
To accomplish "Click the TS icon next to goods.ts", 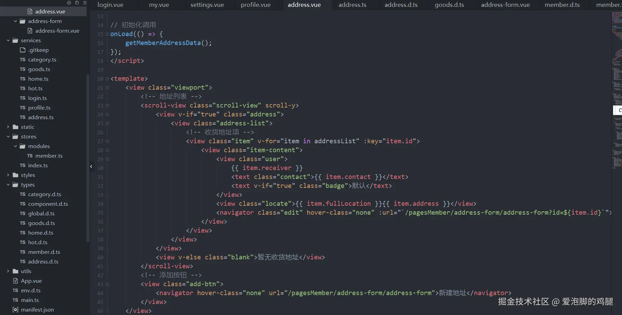I will 23,69.
